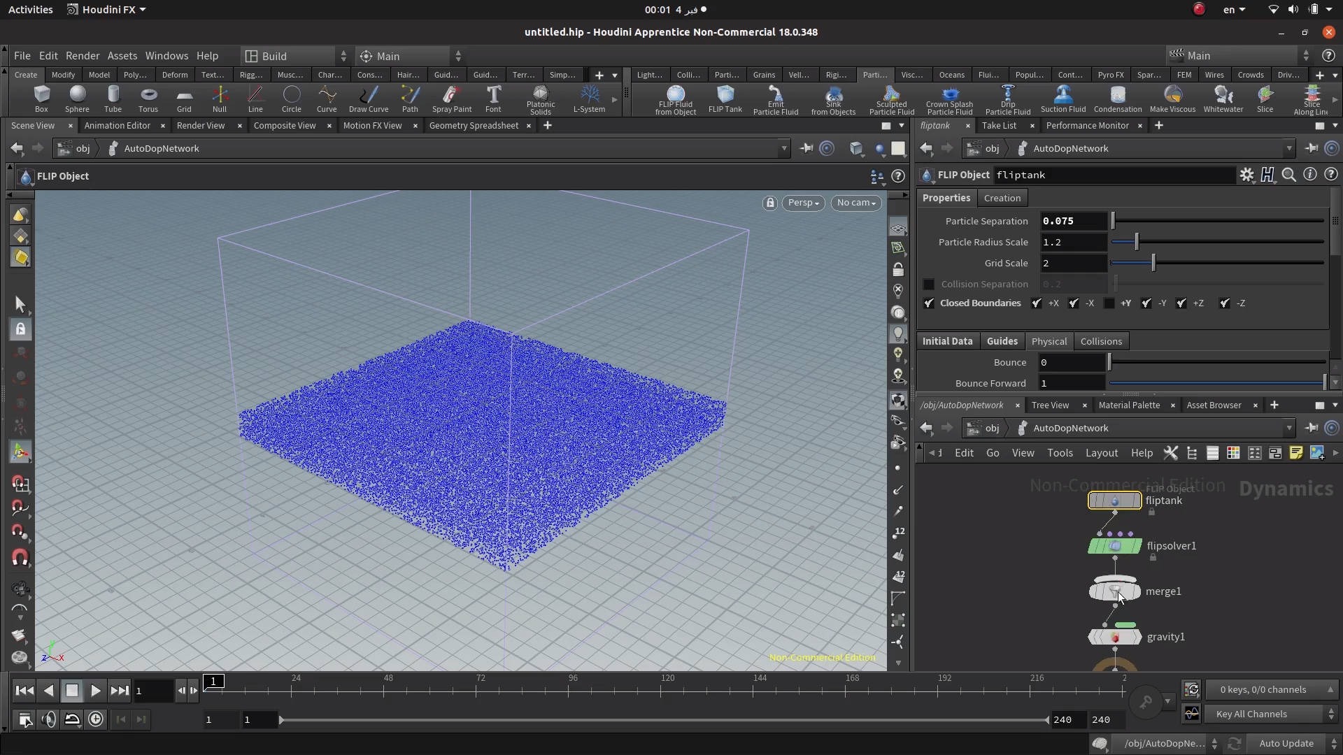The width and height of the screenshot is (1343, 755).
Task: Select the flipsolver1 node
Action: 1114,546
